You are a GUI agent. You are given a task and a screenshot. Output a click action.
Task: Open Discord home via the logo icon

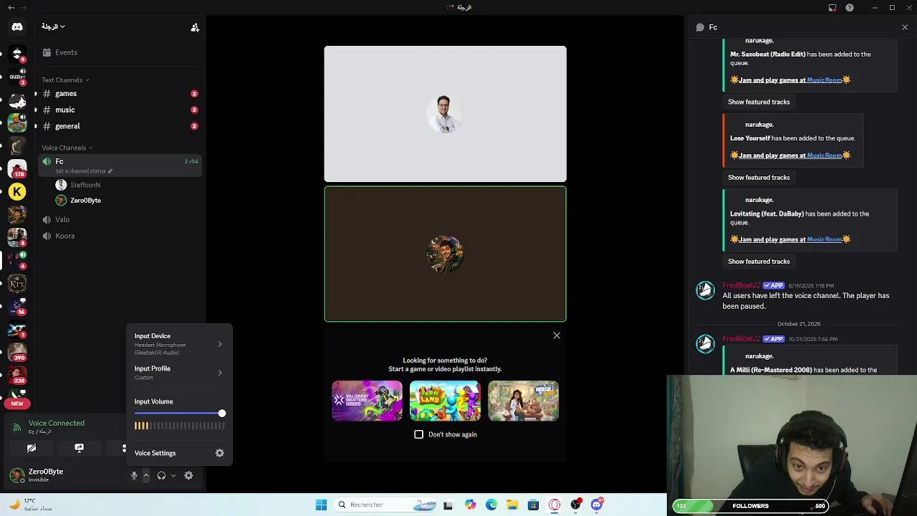[17, 27]
